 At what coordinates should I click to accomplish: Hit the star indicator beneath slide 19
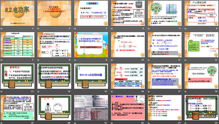[2, 123]
